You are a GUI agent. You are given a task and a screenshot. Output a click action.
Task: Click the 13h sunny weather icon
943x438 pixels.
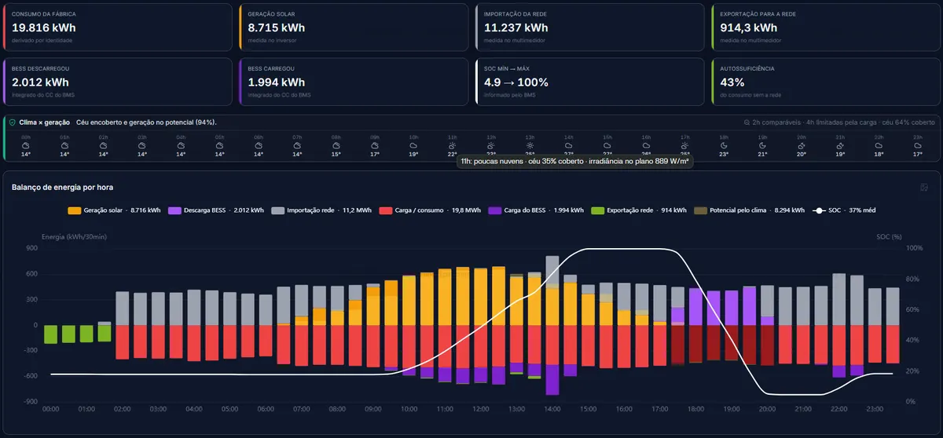pyautogui.click(x=530, y=145)
